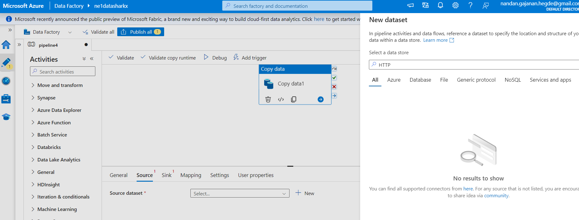Select the pipeline4 tab
Image resolution: width=579 pixels, height=220 pixels.
click(58, 45)
